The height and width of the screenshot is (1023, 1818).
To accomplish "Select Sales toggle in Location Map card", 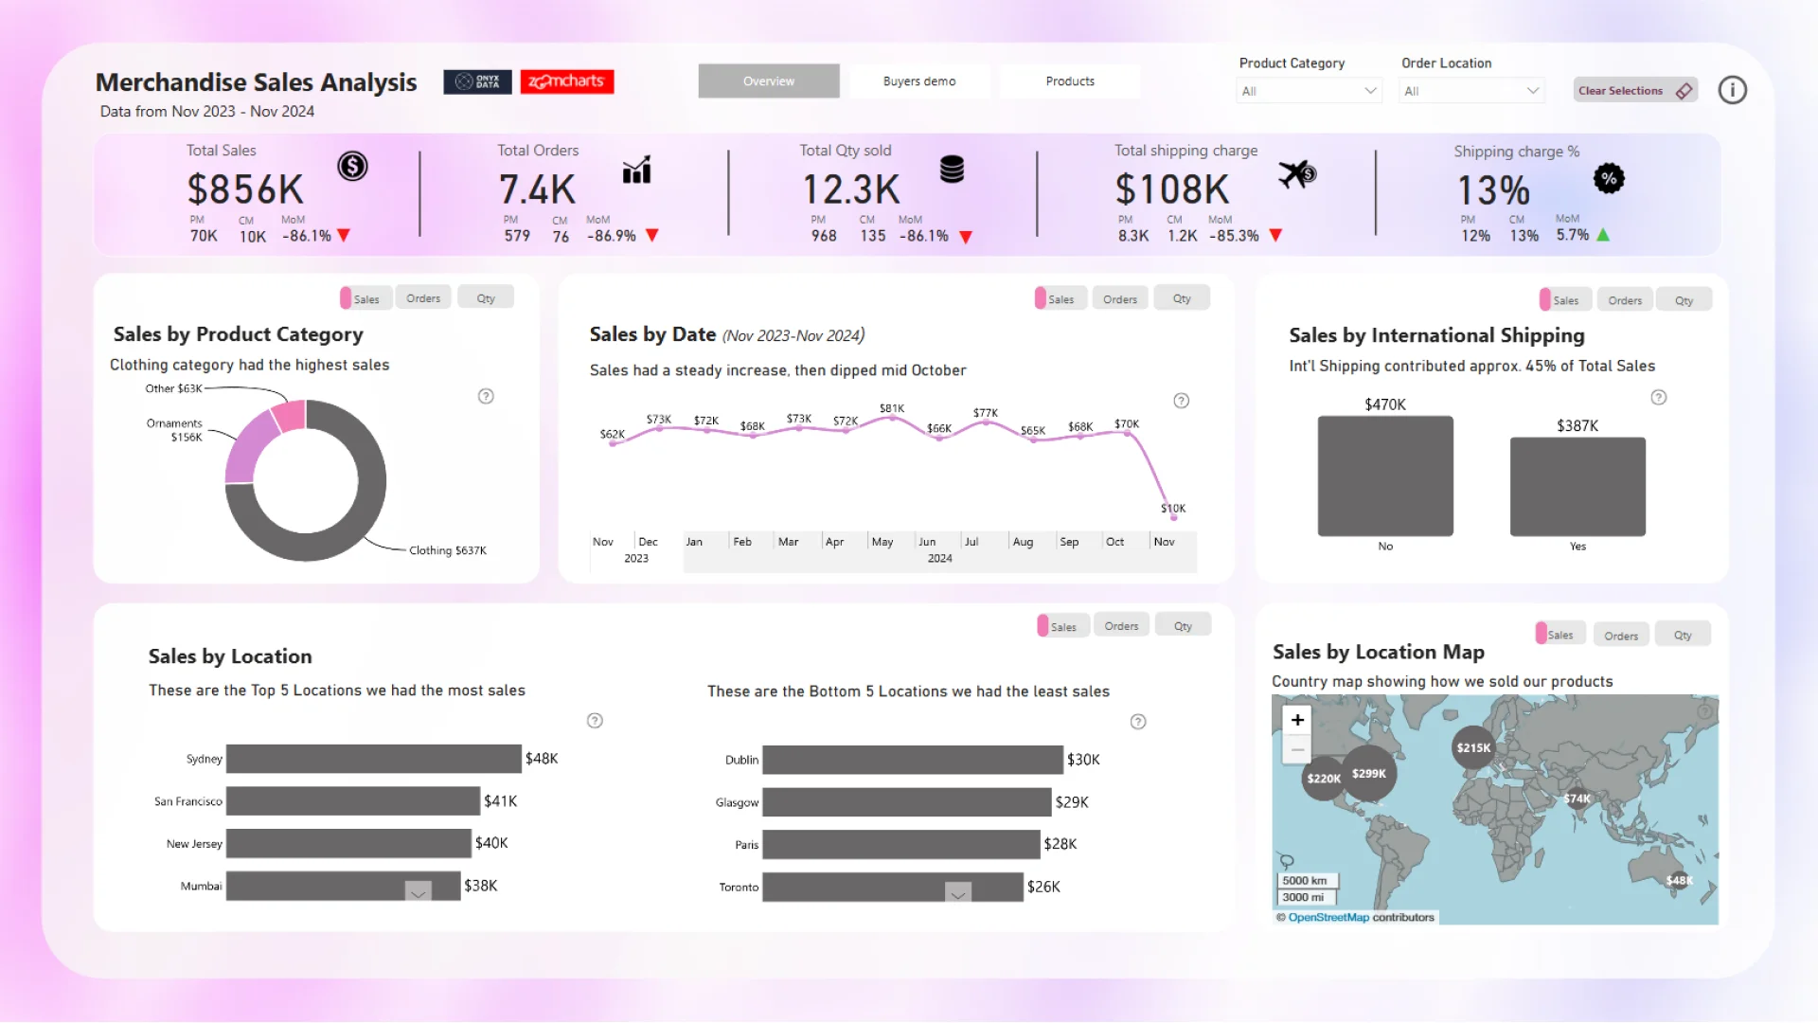I will (1560, 634).
